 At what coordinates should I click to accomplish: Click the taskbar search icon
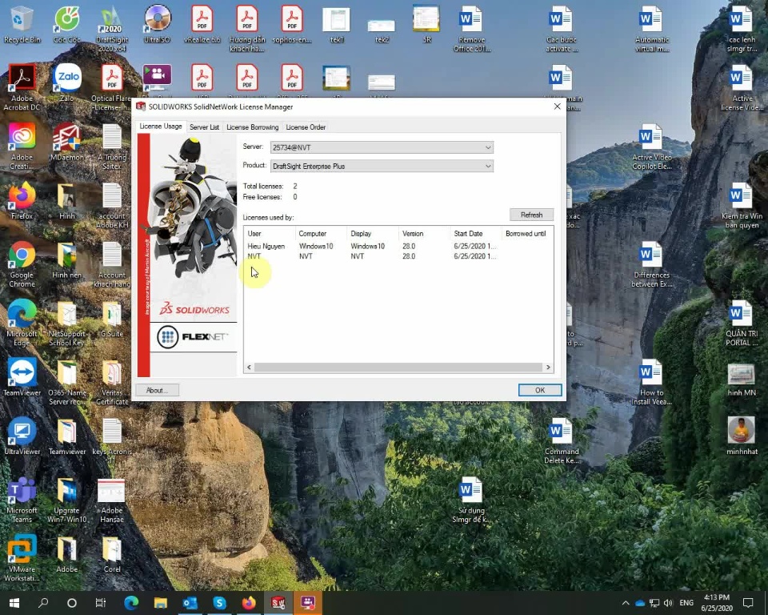tap(43, 603)
